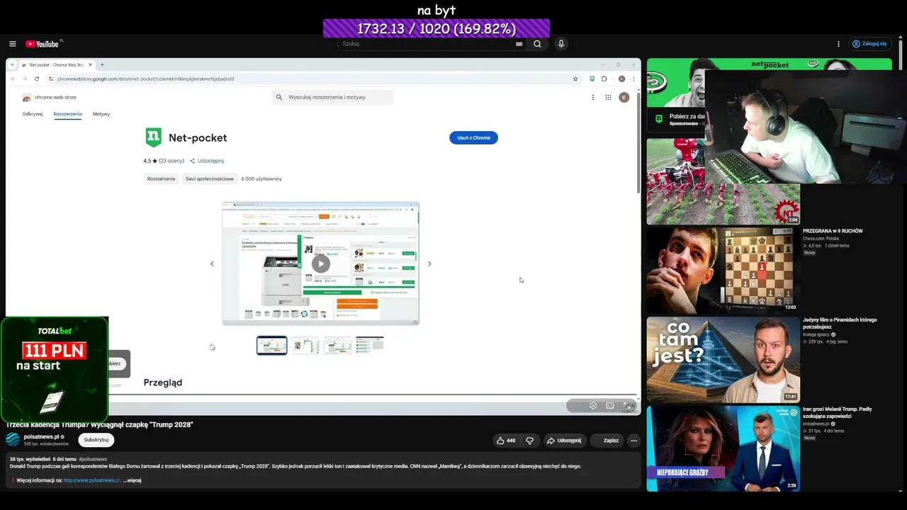Open the Chrome profile avatar in toolbar
The image size is (907, 510).
pyautogui.click(x=621, y=79)
